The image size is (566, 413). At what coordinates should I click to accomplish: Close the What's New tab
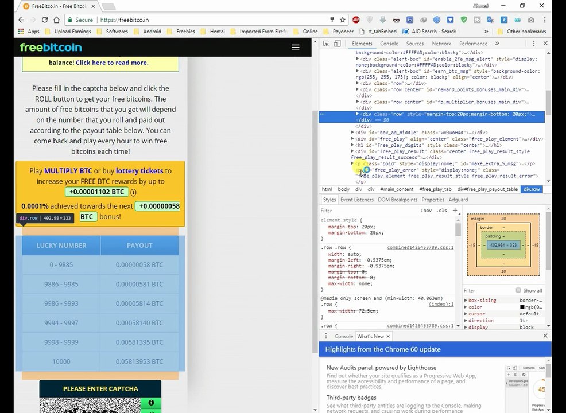click(388, 336)
